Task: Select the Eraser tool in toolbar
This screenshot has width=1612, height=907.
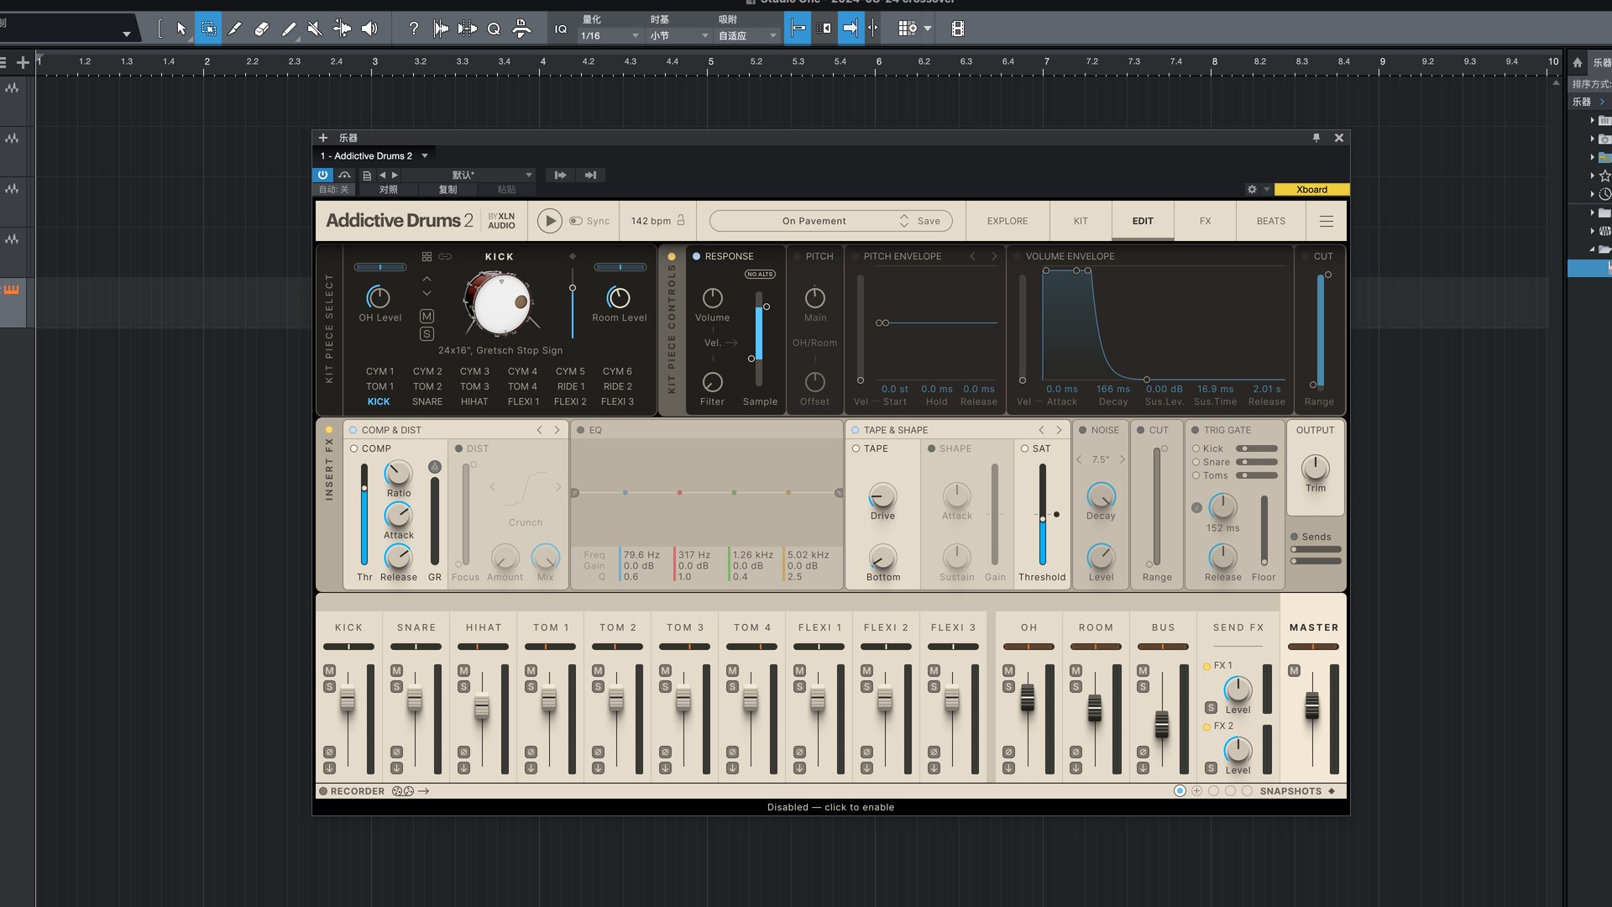Action: point(261,29)
